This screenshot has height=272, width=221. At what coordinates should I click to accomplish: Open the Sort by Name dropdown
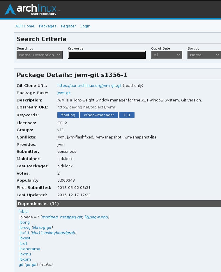204,55
